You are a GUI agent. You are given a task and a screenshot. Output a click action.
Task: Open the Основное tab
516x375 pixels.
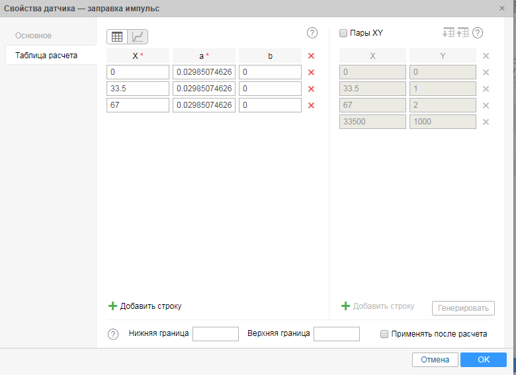click(34, 36)
